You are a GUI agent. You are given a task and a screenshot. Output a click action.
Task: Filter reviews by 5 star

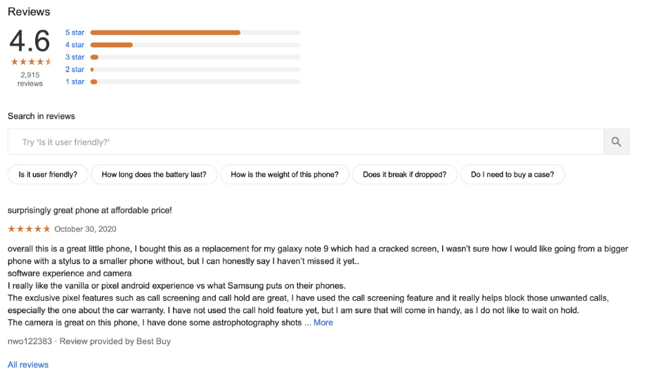click(75, 32)
